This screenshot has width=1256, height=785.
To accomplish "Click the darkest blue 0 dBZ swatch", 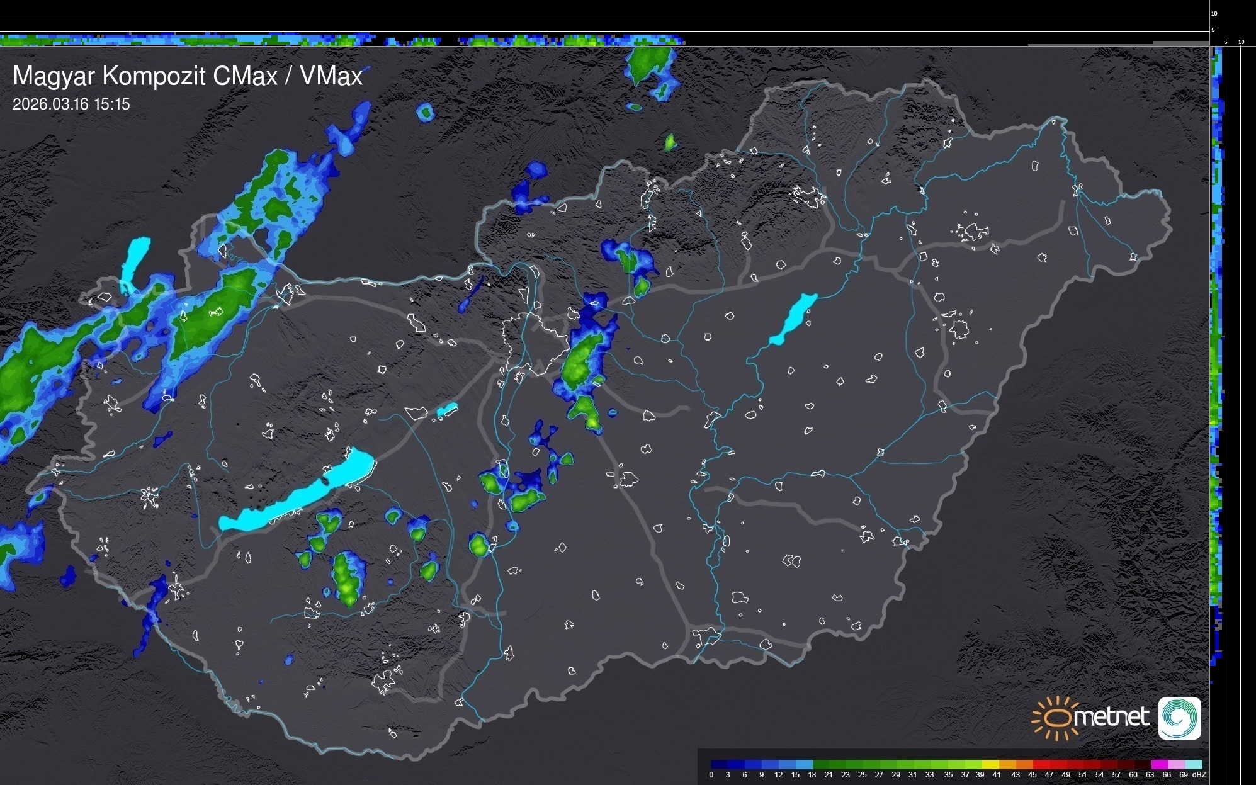I will [719, 764].
